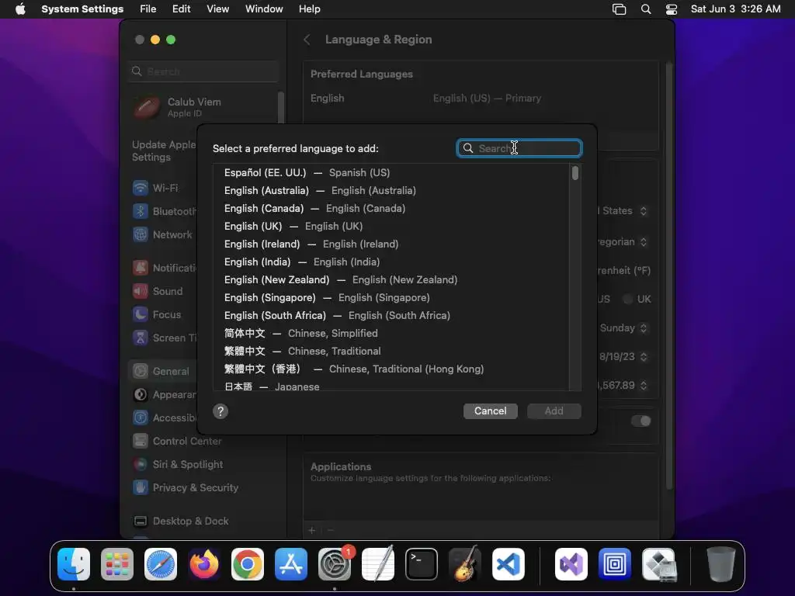Screen dimensions: 795x596
Task: Click the Add button
Action: tap(554, 411)
